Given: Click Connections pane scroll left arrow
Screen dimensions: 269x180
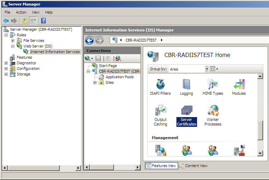Looking at the screenshot, I should [x=87, y=167].
